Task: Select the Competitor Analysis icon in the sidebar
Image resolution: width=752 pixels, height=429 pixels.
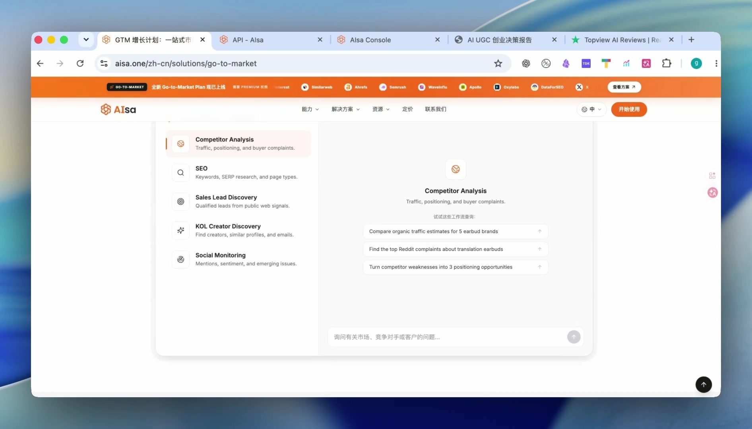Action: (x=180, y=144)
